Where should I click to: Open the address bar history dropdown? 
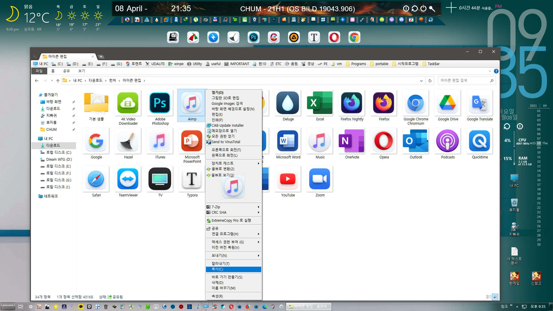point(421,81)
